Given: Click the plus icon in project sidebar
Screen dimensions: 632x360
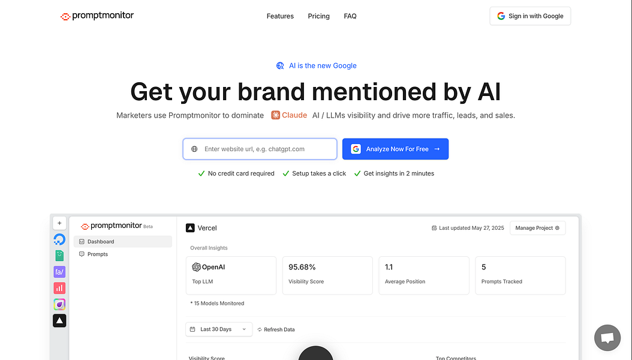Looking at the screenshot, I should tap(59, 223).
